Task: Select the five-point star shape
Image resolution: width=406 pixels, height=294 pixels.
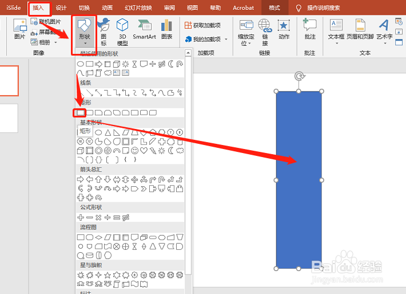Action: (x=108, y=275)
